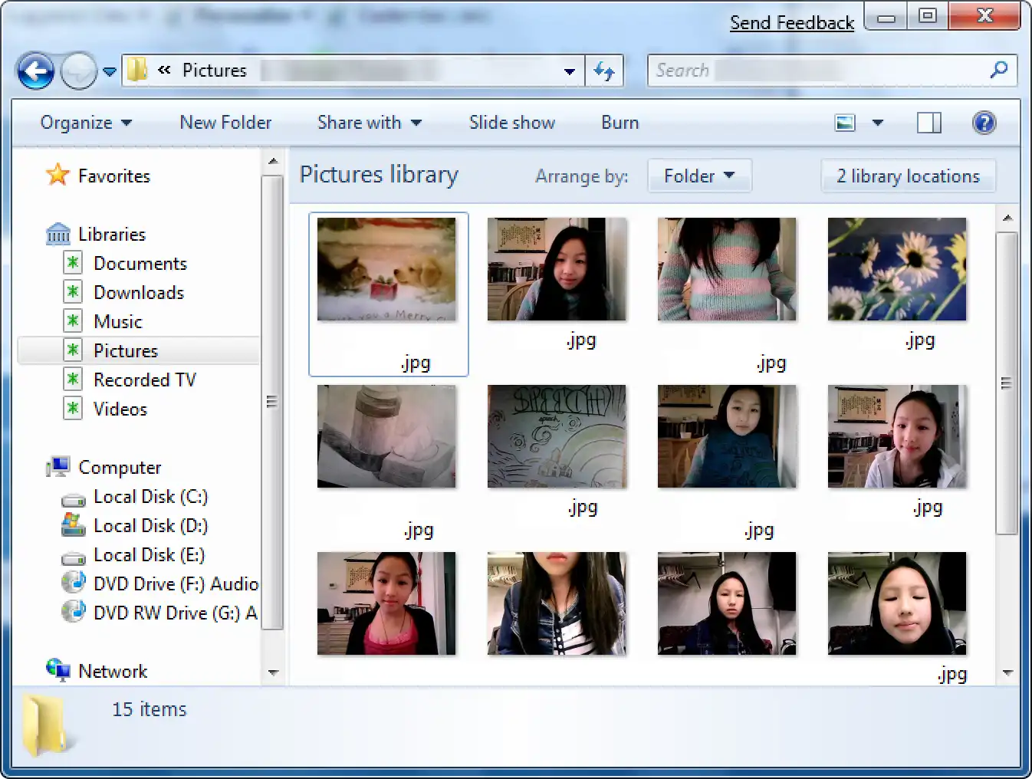
Task: Select the sunflowers image thumbnail
Action: click(x=896, y=269)
